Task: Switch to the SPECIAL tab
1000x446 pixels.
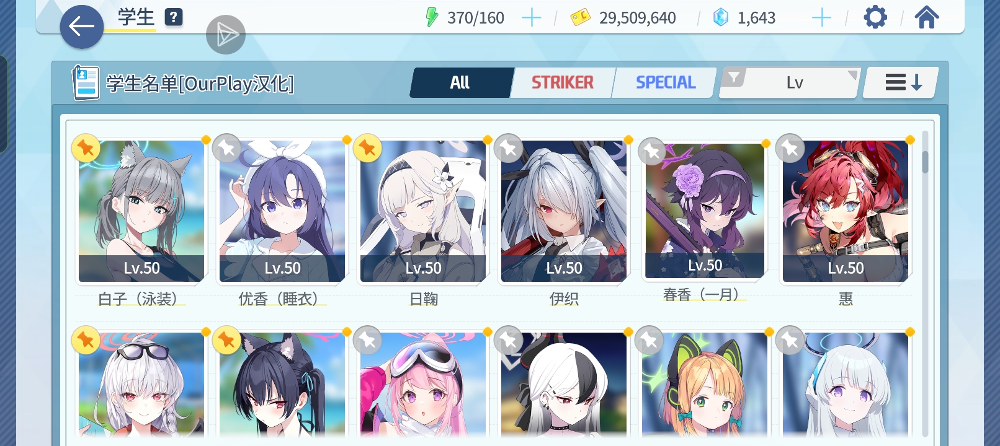Action: click(x=665, y=82)
